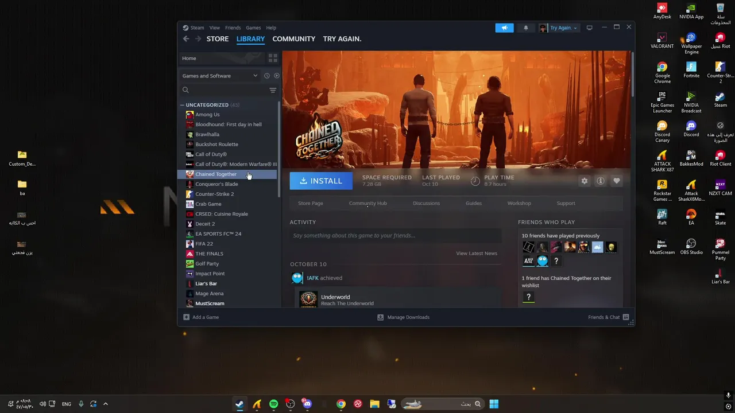
Task: Open the VALORANT desktop icon
Action: 662,40
